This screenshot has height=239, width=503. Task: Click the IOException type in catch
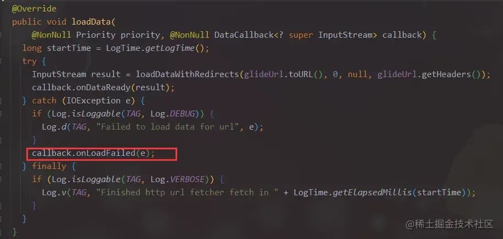point(91,101)
